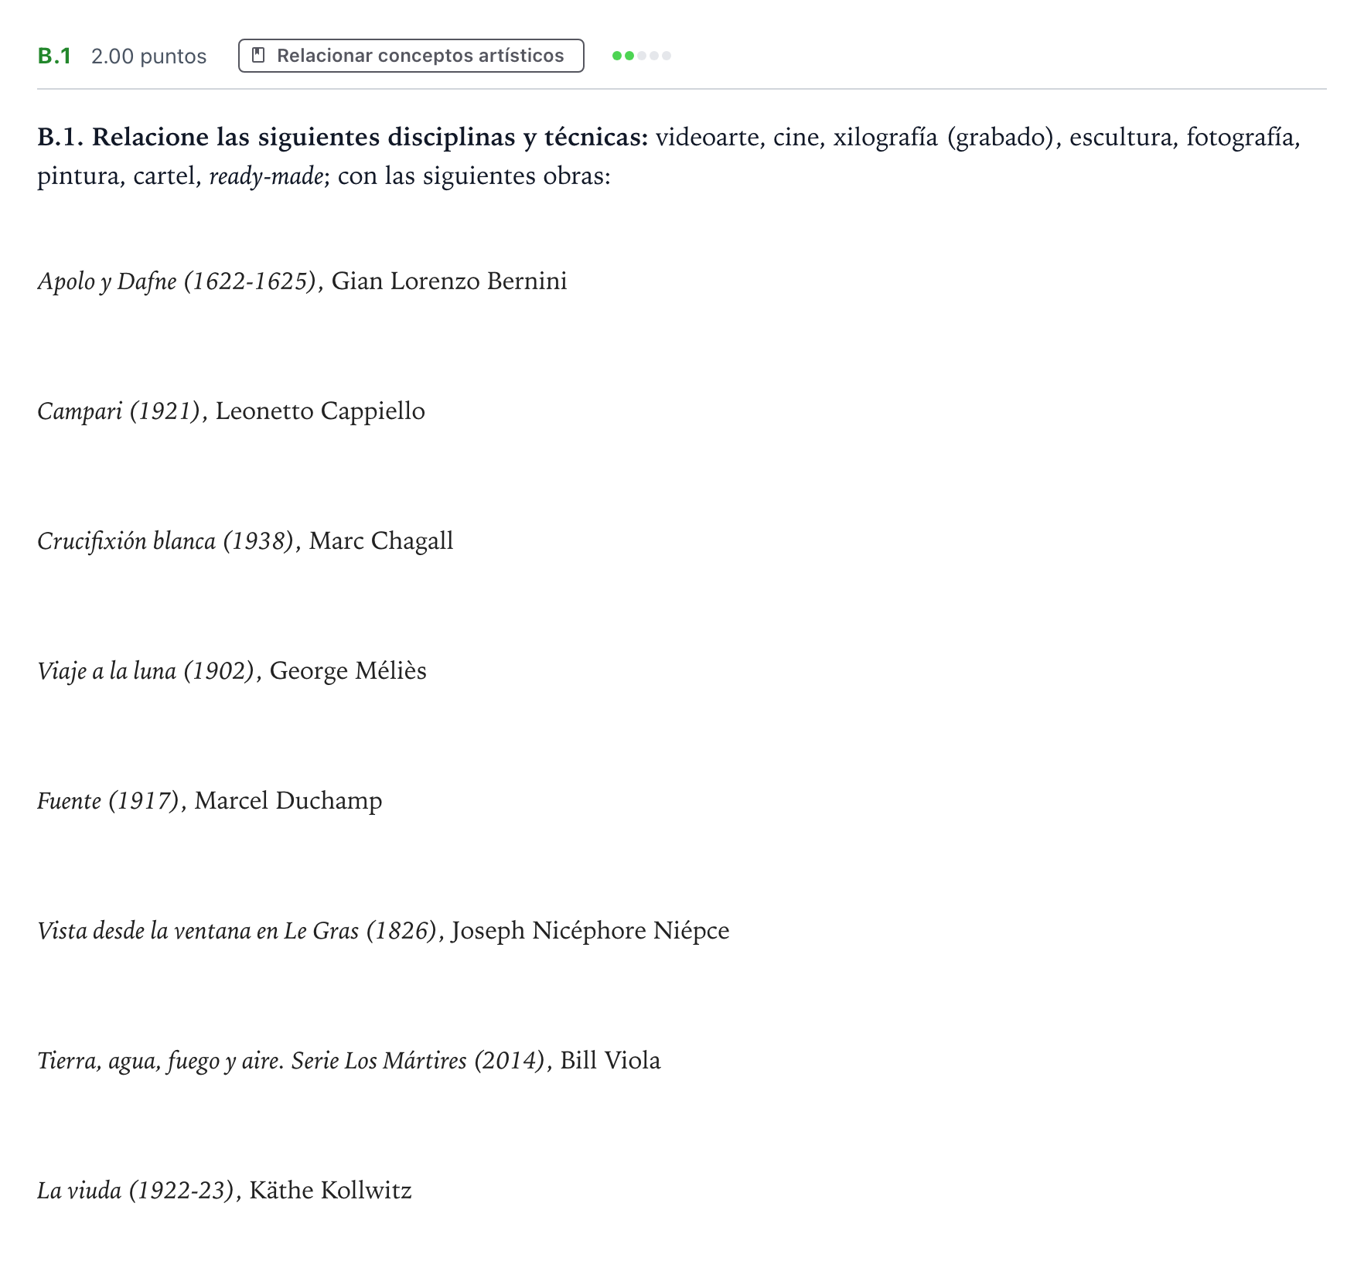Click the five-dot difficulty indicator
This screenshot has height=1285, width=1364.
(x=641, y=56)
